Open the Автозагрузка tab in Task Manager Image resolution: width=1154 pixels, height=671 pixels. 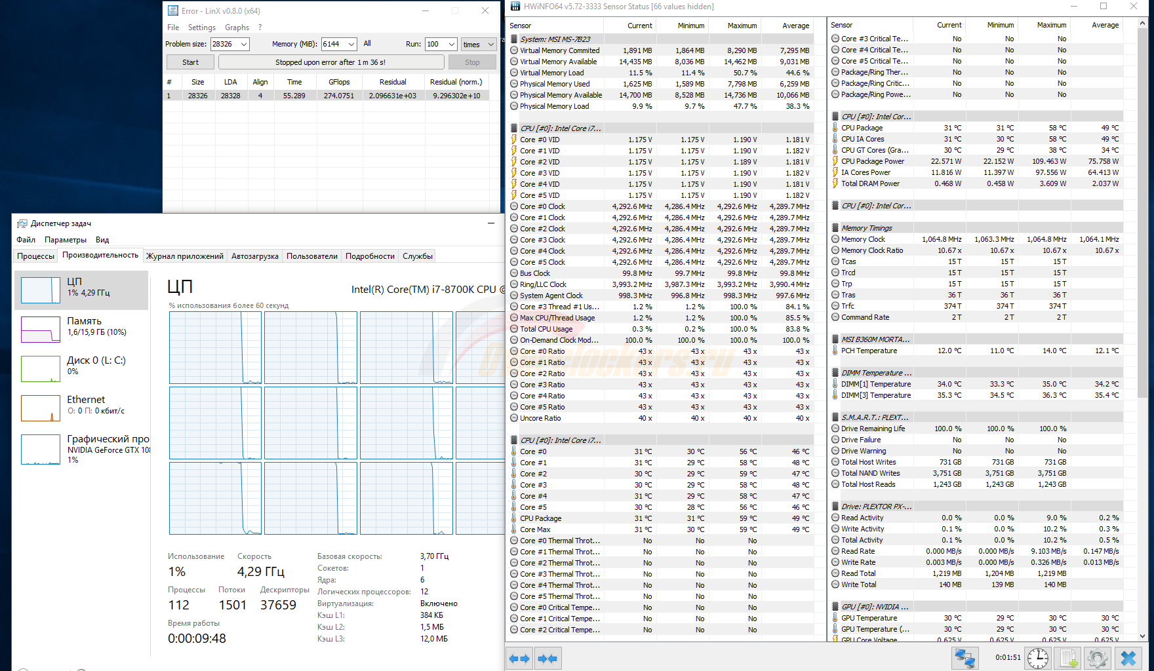click(x=254, y=256)
